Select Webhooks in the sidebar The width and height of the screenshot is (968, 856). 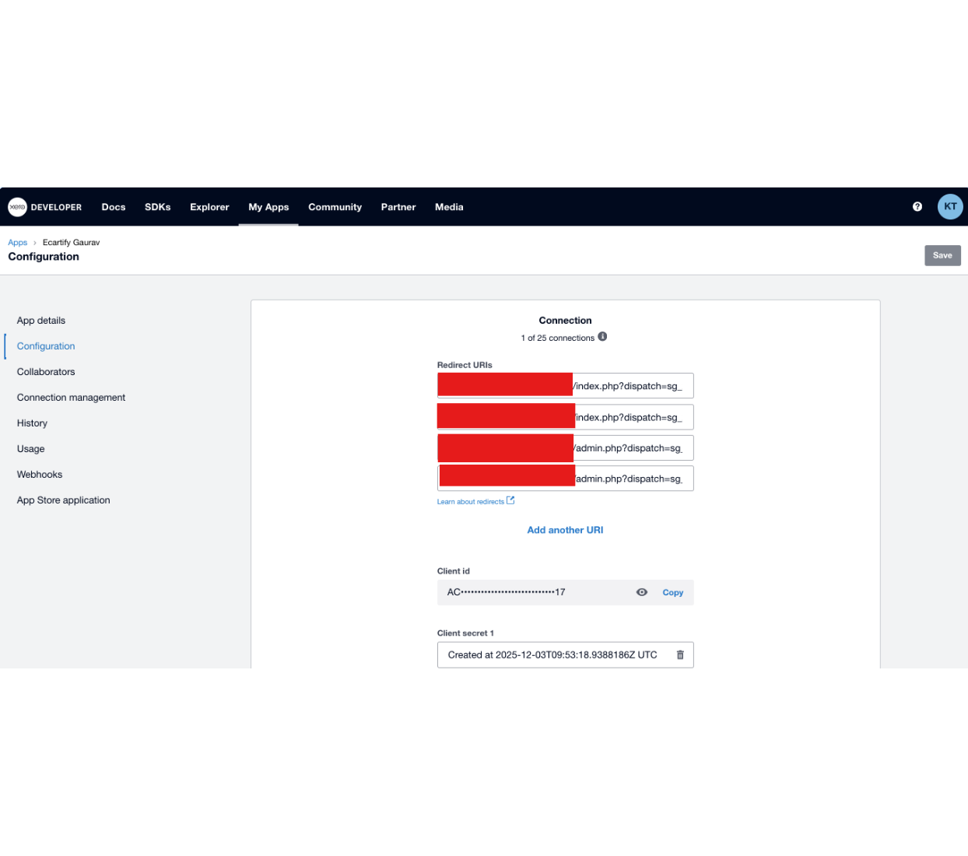tap(40, 475)
